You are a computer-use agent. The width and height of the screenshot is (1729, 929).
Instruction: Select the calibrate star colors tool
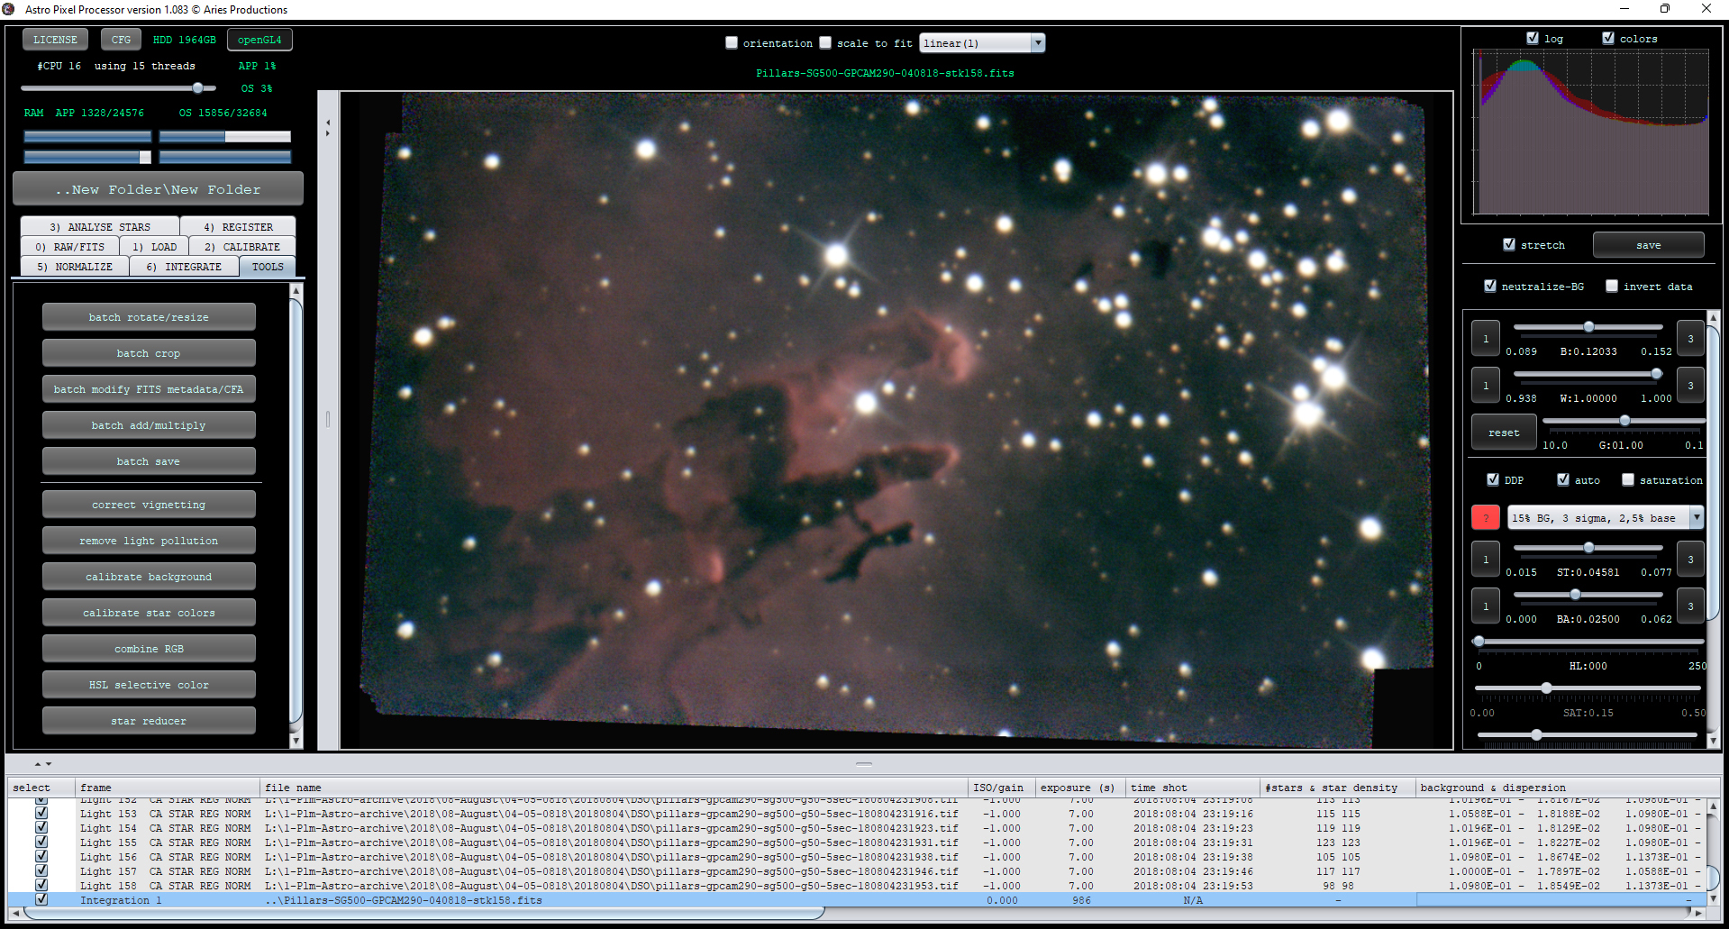pyautogui.click(x=149, y=612)
